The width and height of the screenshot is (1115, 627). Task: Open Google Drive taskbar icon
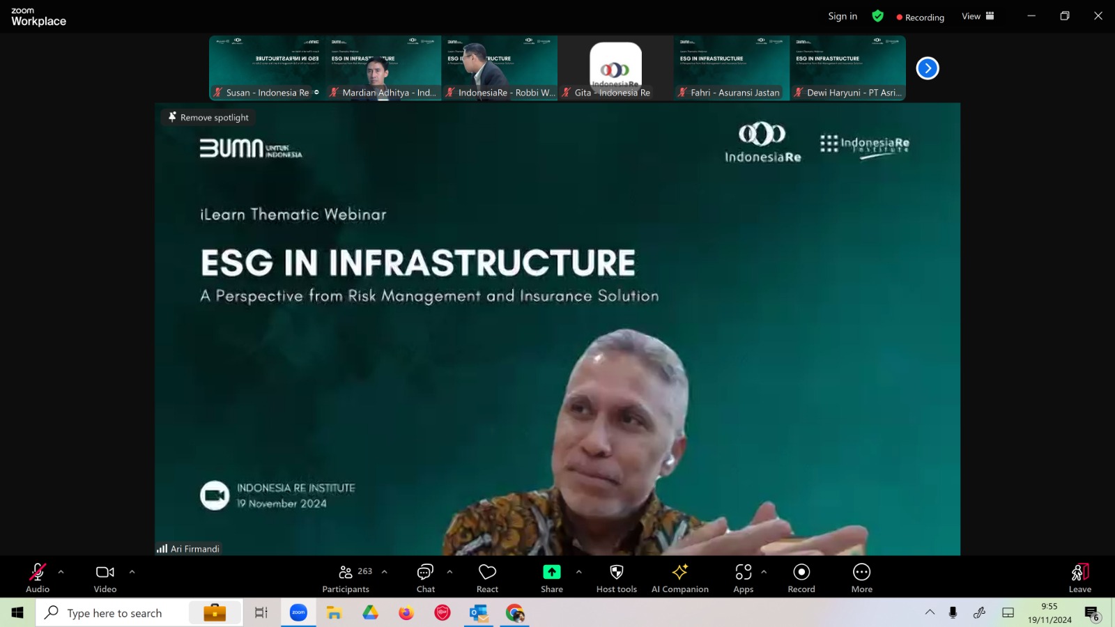coord(370,612)
